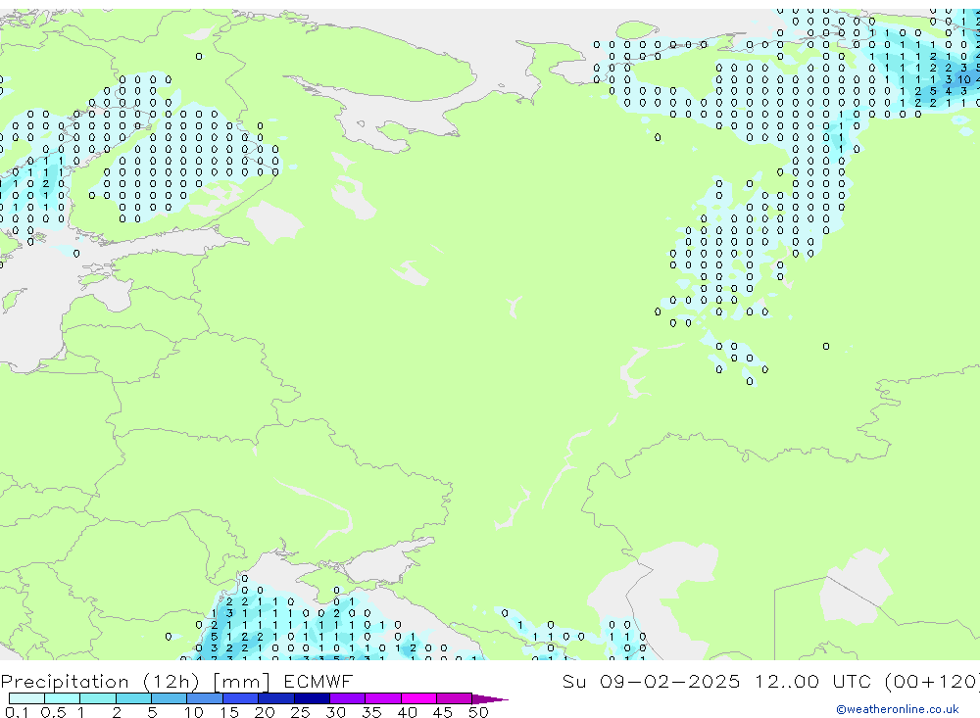Click the "15" legend scale label
The image size is (980, 718).
point(229,712)
